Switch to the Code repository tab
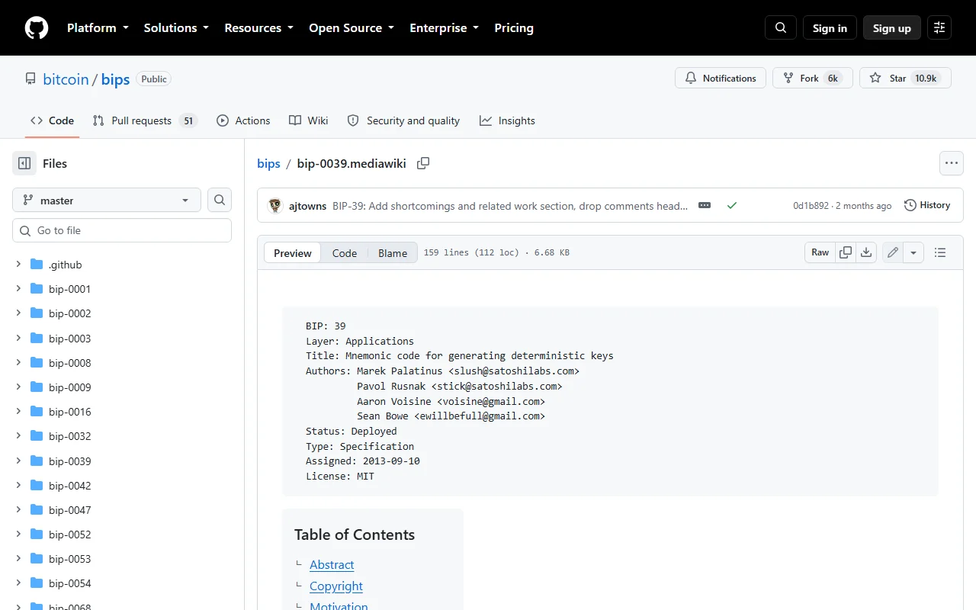Screen dimensions: 976x610 (x=52, y=120)
